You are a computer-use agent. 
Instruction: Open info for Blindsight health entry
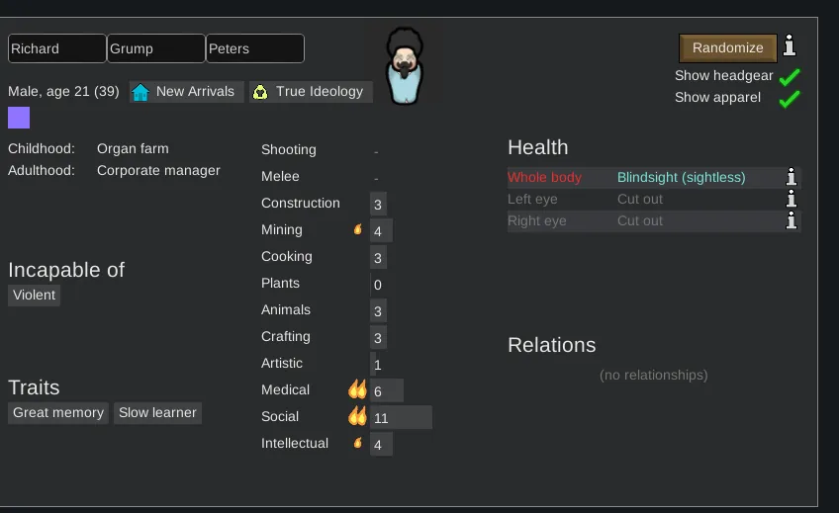click(791, 178)
